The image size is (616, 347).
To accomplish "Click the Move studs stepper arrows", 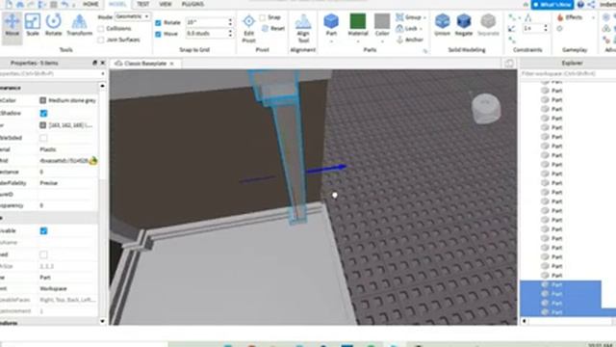I will point(230,34).
